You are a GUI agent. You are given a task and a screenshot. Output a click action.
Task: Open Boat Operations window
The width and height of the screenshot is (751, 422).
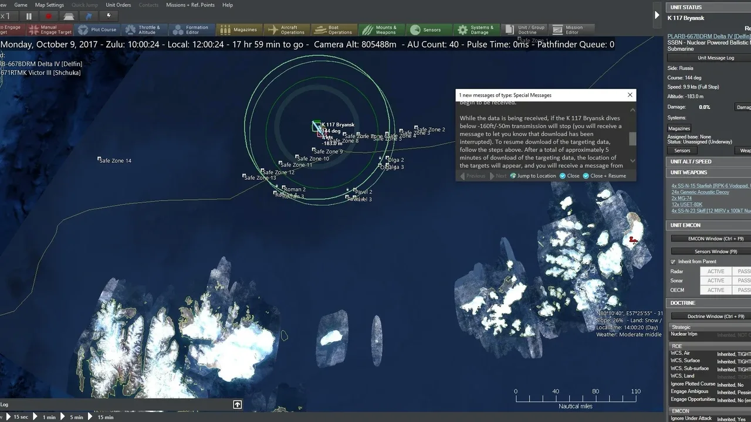(x=333, y=30)
